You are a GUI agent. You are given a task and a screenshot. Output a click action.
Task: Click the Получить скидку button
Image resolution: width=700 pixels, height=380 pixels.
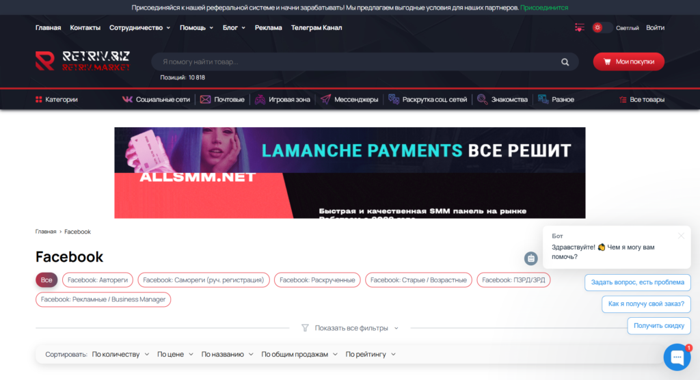point(659,325)
